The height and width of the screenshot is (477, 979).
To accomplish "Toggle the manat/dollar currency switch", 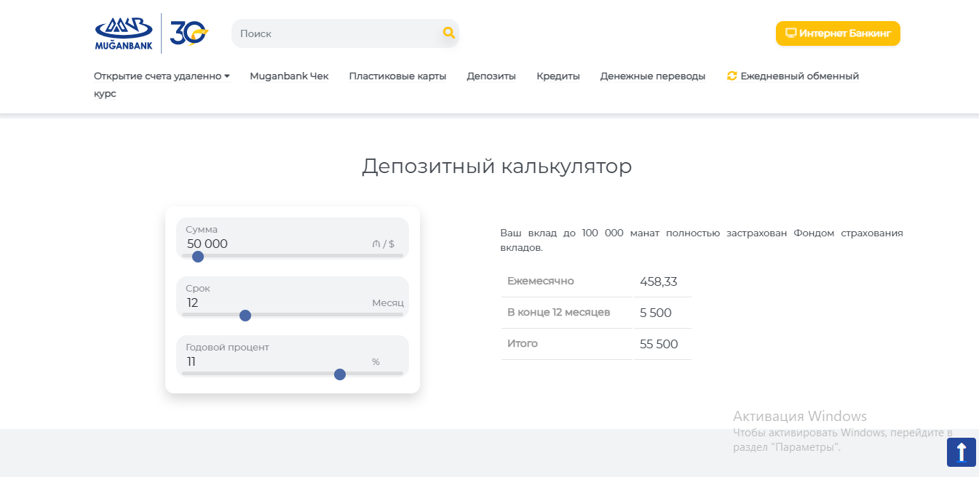I will 383,244.
